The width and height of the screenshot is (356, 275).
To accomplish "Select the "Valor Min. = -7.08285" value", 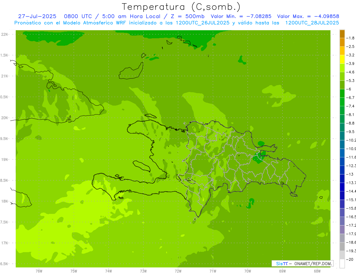I will [241, 16].
